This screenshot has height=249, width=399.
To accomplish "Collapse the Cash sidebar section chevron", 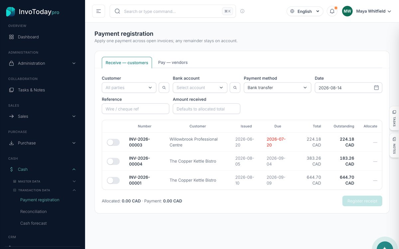I will coord(74,169).
